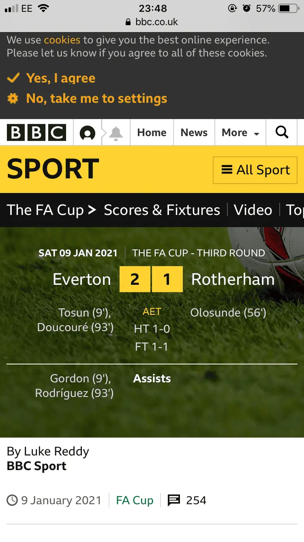The image size is (304, 542).
Task: Open the account profile icon
Action: pyautogui.click(x=88, y=132)
